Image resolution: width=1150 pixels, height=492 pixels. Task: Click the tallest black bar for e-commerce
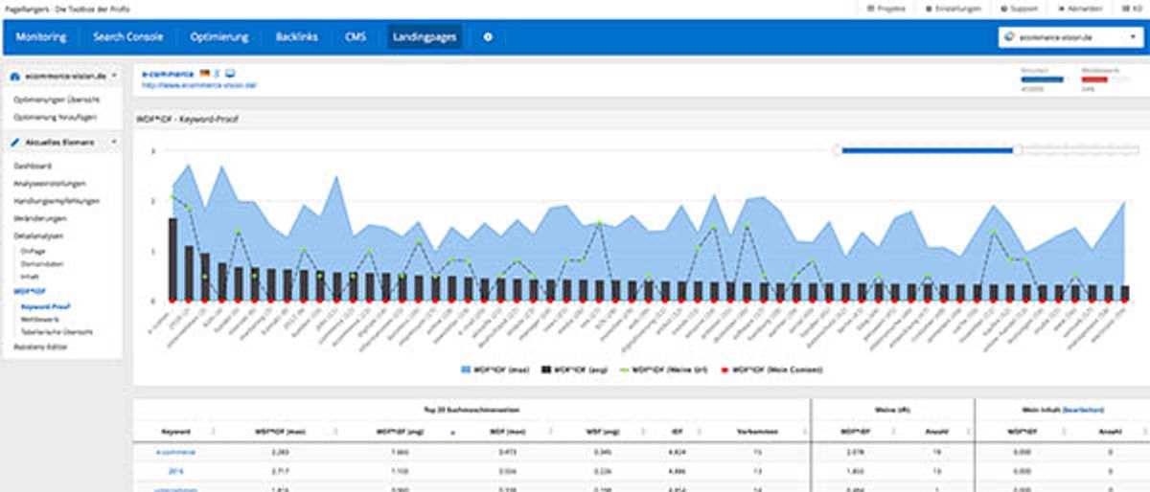pos(172,259)
